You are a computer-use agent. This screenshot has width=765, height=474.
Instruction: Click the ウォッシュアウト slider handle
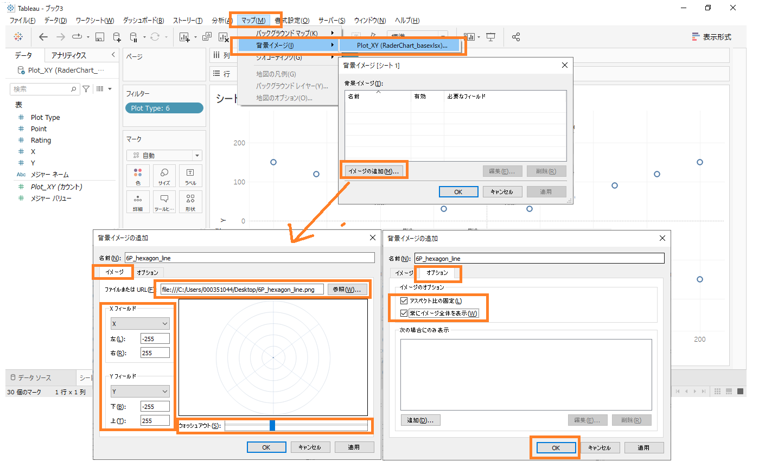[x=272, y=426]
